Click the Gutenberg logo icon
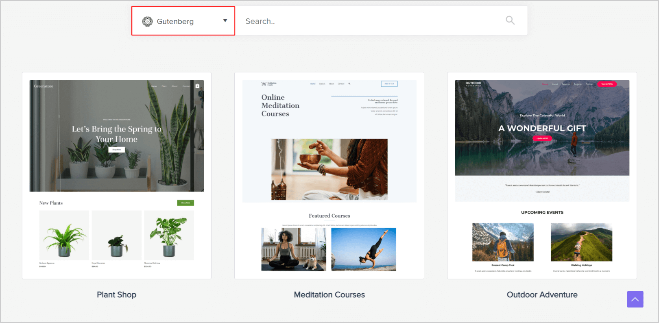The width and height of the screenshot is (659, 323). (x=147, y=22)
